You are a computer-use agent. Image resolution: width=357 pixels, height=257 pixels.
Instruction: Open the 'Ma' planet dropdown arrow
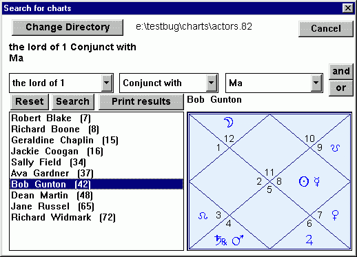point(316,83)
